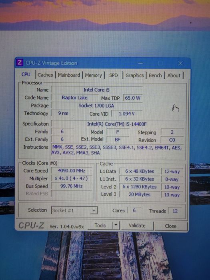The height and width of the screenshot is (280, 210).
Task: Click the Family value '6'
Action: tap(62, 132)
